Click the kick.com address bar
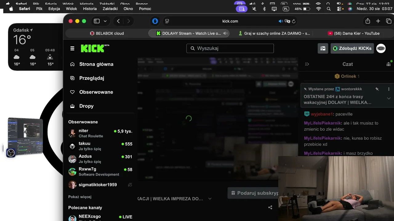 230,21
